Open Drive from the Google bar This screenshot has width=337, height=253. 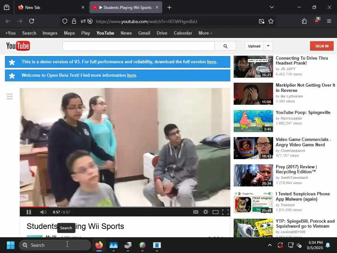click(x=162, y=33)
